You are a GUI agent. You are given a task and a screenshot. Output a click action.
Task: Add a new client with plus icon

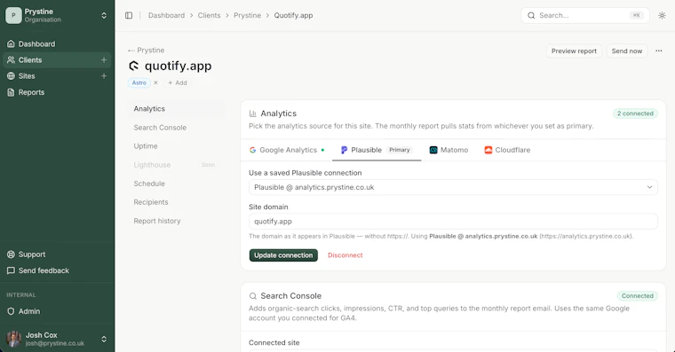pos(104,60)
